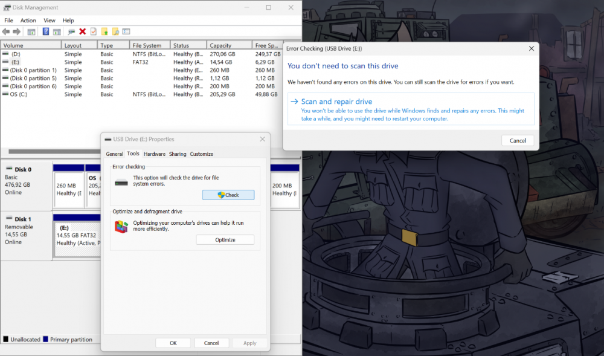Click the colorful defragment icon near Optimize
This screenshot has height=356, width=604.
121,226
